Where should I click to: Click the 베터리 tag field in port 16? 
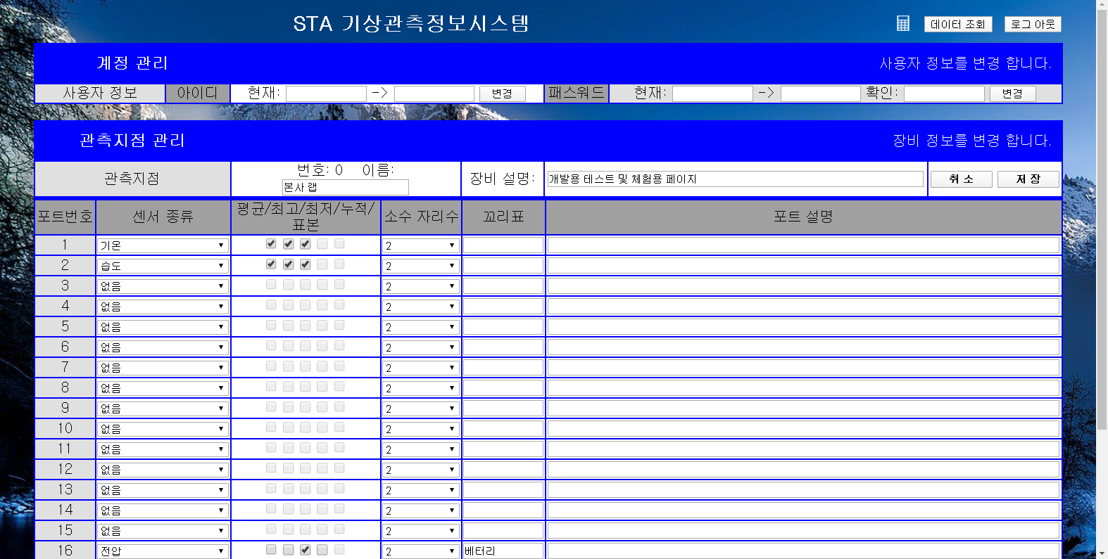(x=503, y=551)
